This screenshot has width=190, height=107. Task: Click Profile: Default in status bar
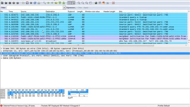tap(164, 106)
